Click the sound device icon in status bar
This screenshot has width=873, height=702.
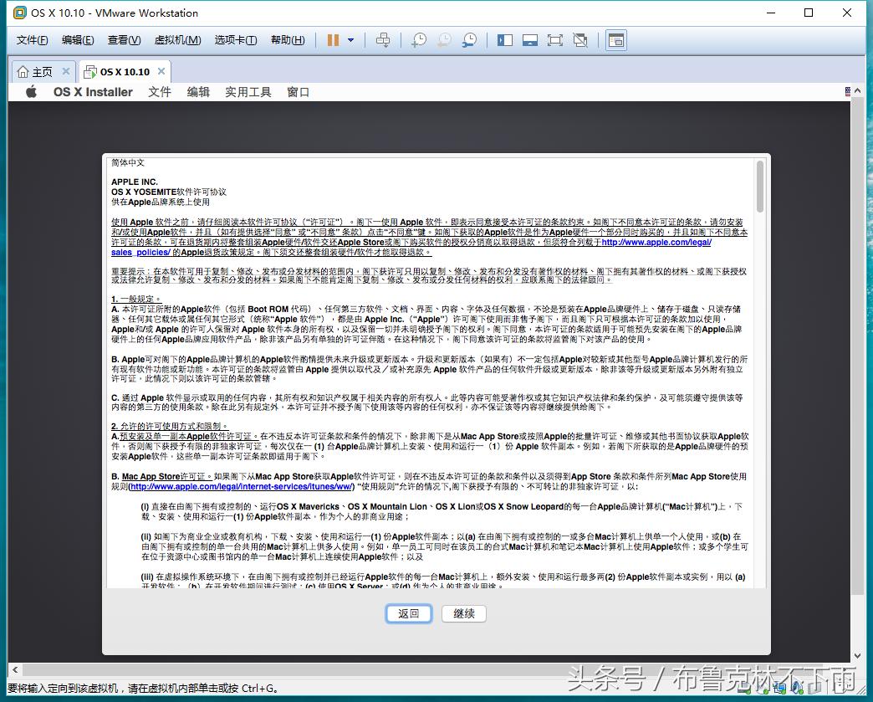click(795, 686)
